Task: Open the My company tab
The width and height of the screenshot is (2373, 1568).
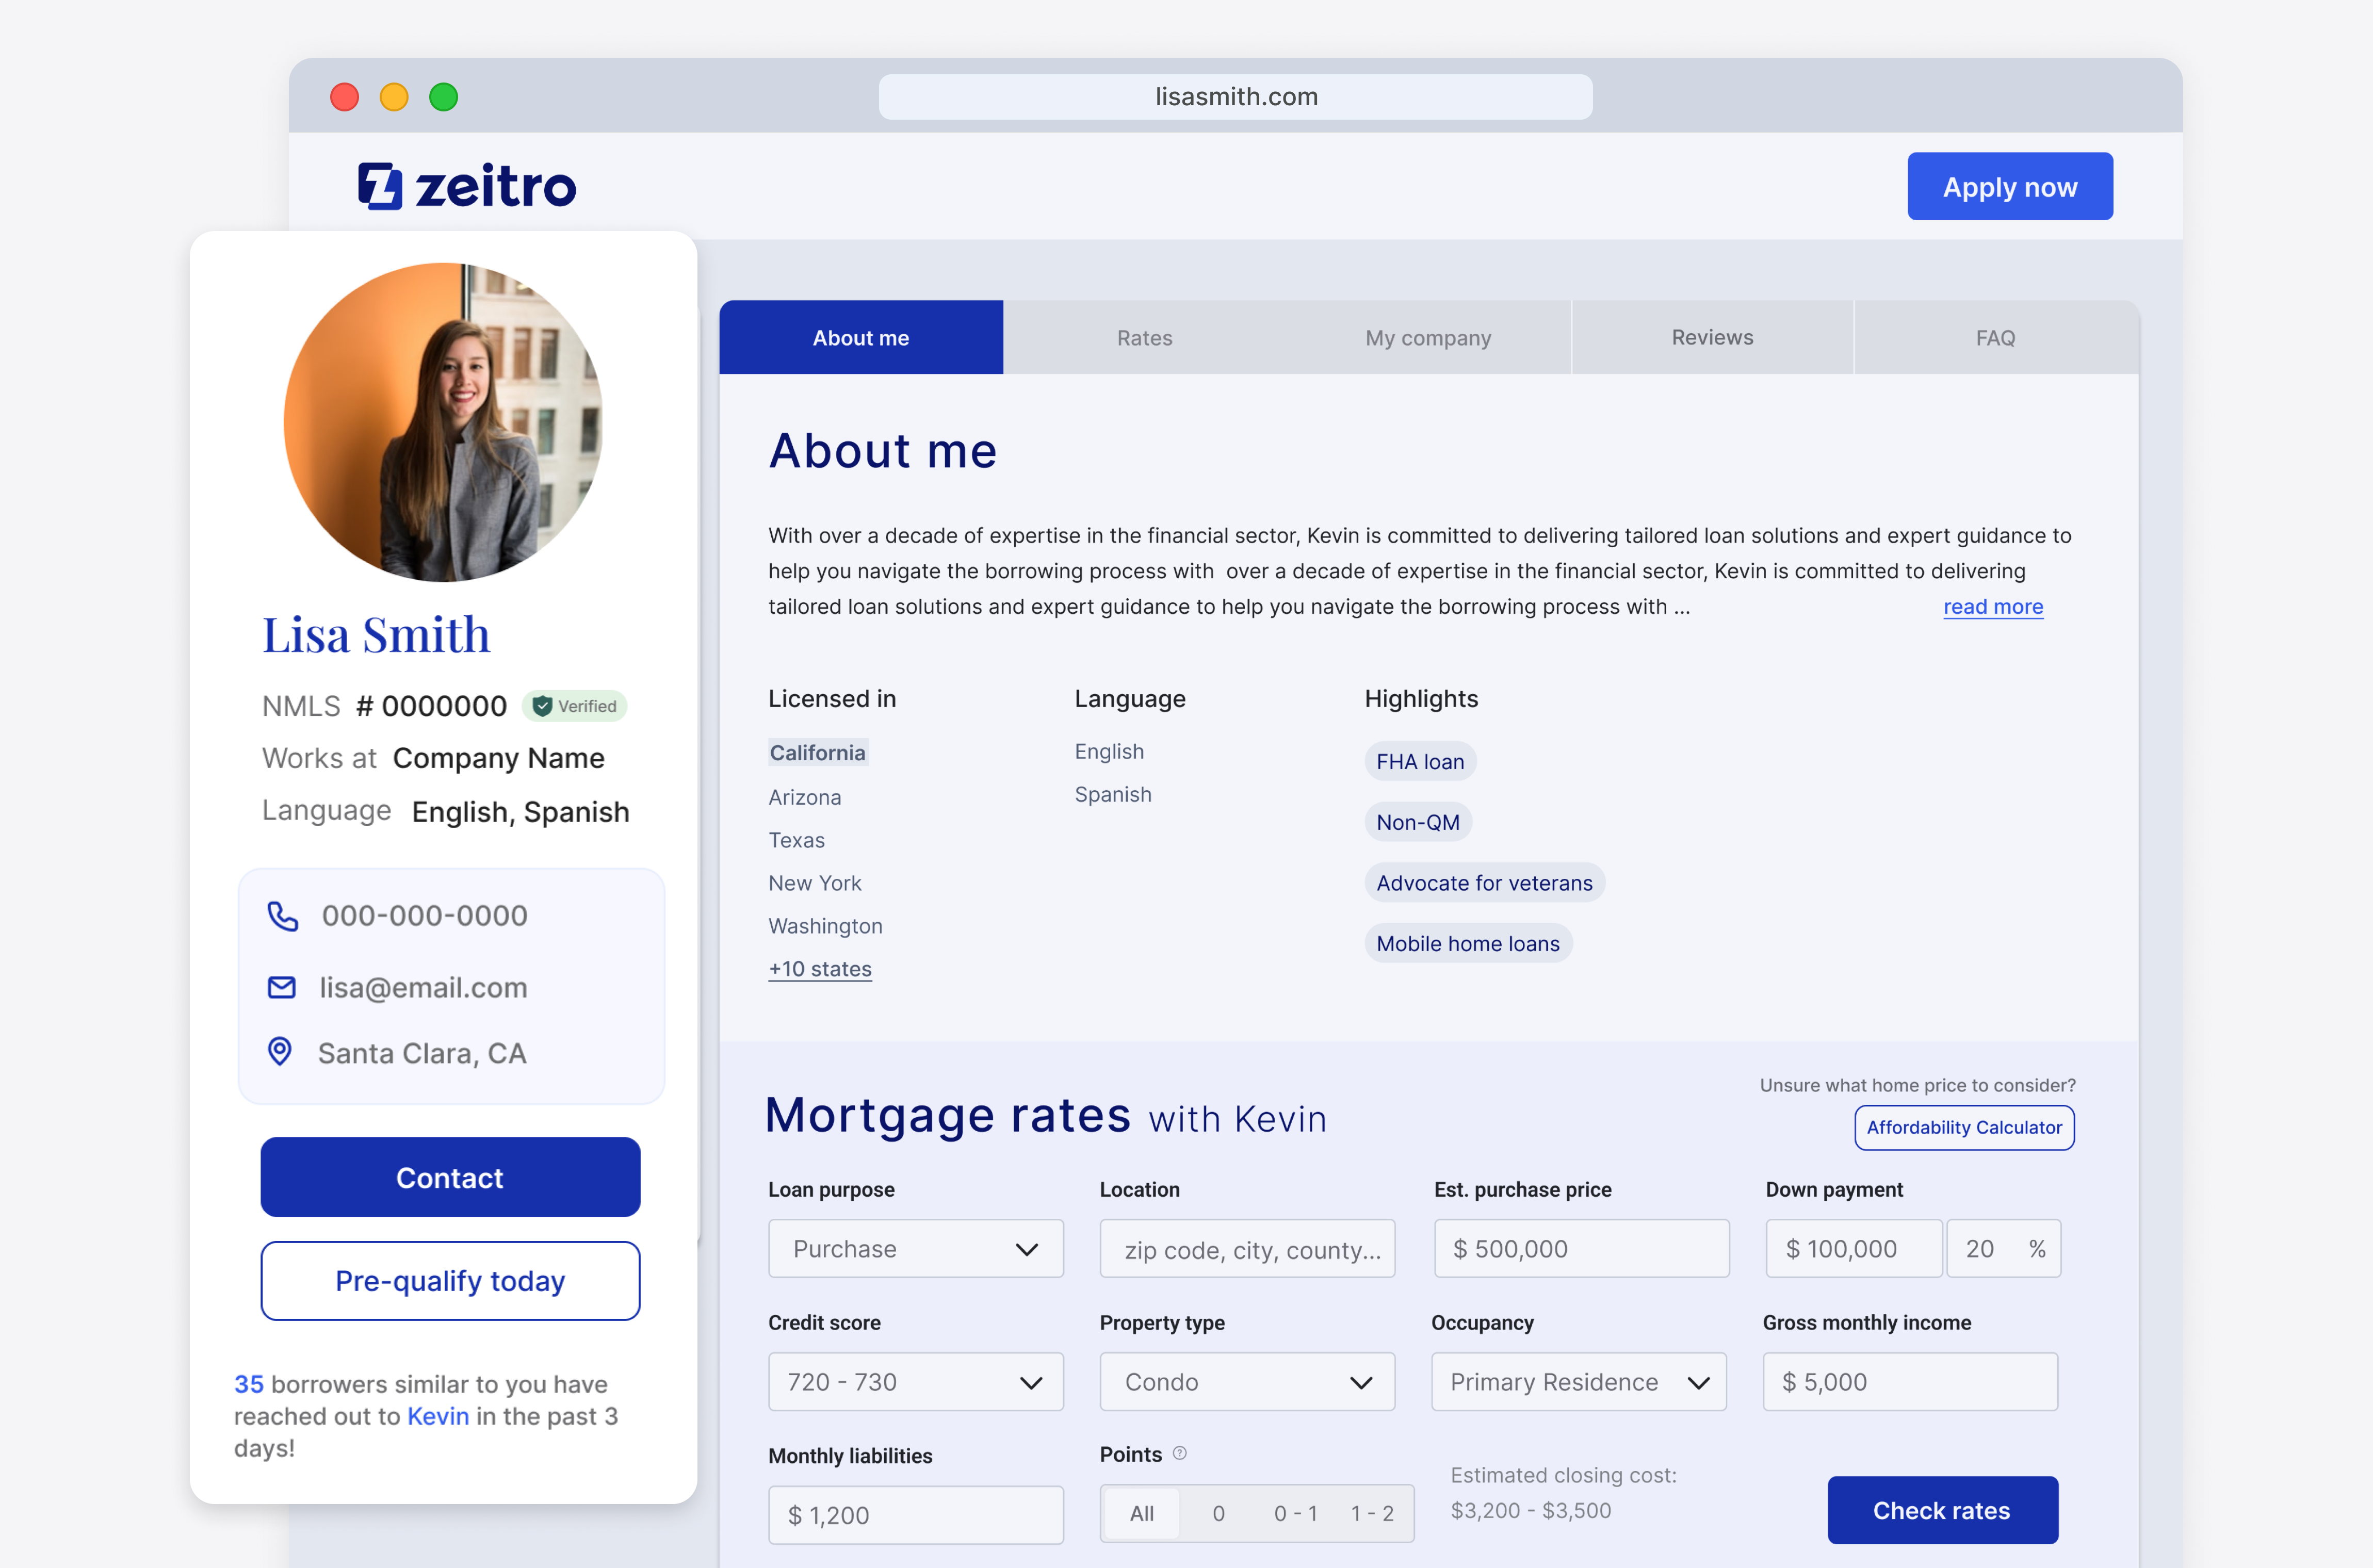Action: tap(1428, 338)
